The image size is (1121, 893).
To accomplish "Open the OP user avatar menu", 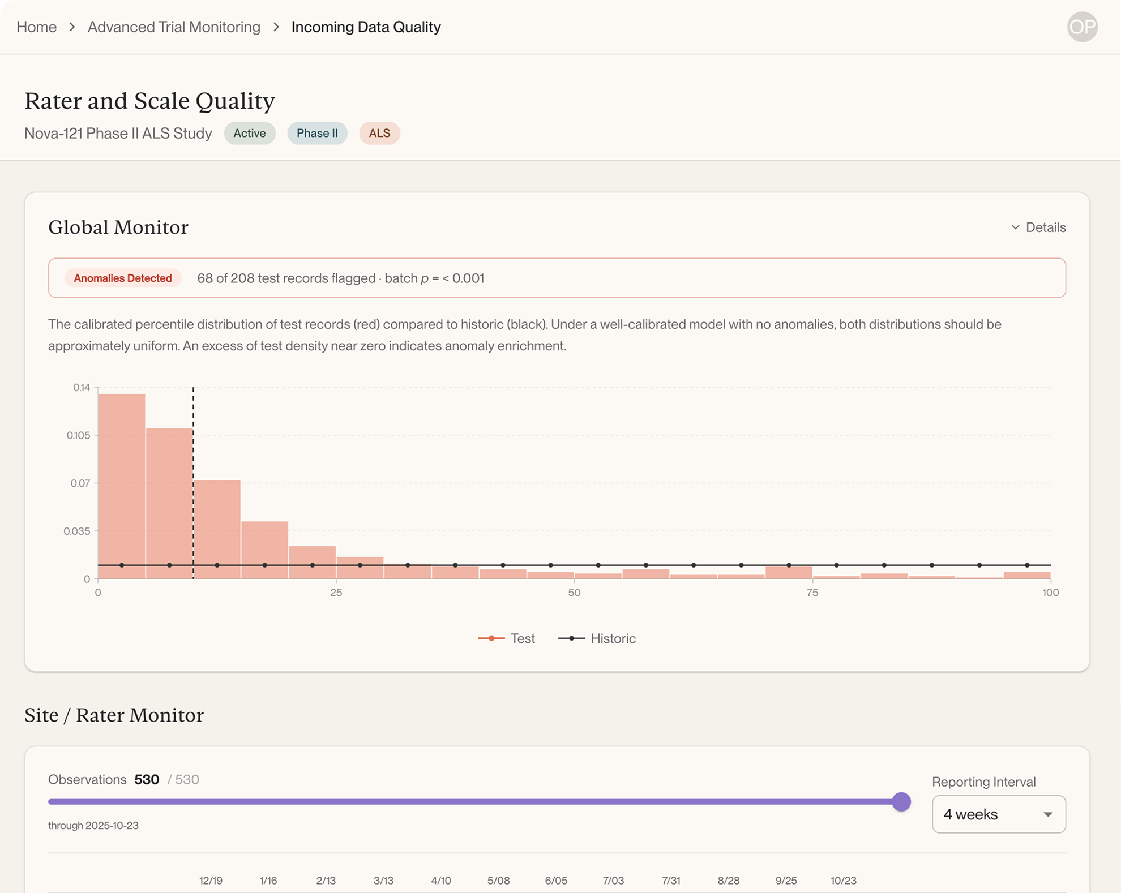I will tap(1082, 27).
